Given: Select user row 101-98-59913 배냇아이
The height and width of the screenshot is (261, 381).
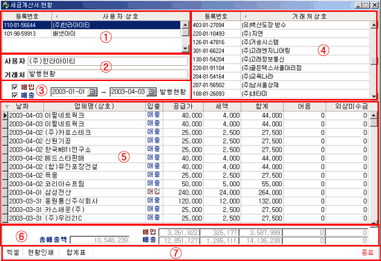Looking at the screenshot, I should pyautogui.click(x=91, y=33).
